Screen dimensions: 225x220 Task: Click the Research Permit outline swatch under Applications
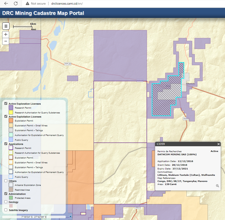pos(11,148)
